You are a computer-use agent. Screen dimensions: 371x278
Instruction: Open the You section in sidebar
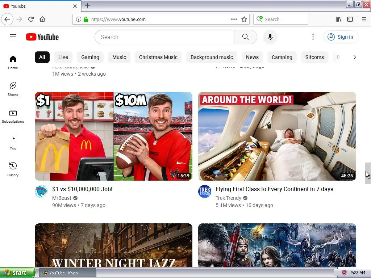(x=13, y=143)
